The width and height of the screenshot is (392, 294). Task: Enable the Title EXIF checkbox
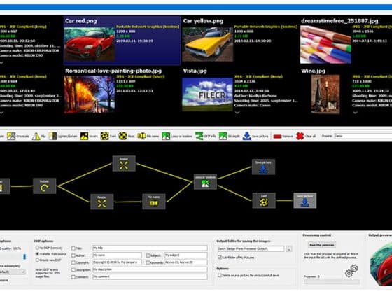click(73, 248)
